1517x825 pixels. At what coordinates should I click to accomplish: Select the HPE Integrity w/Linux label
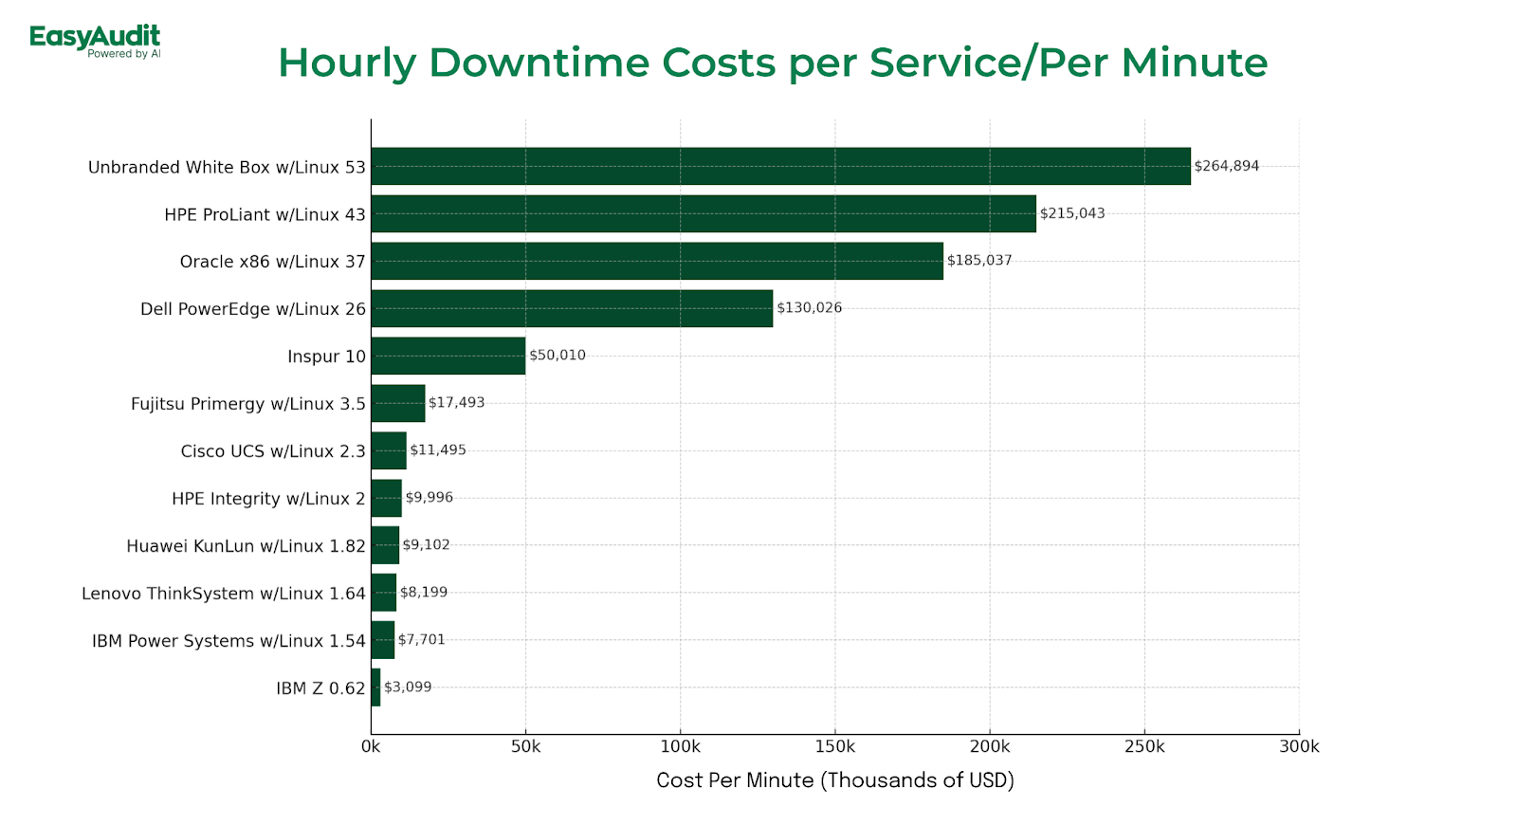[268, 499]
